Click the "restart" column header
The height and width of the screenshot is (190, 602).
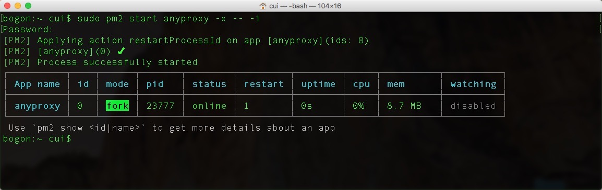[x=264, y=84]
